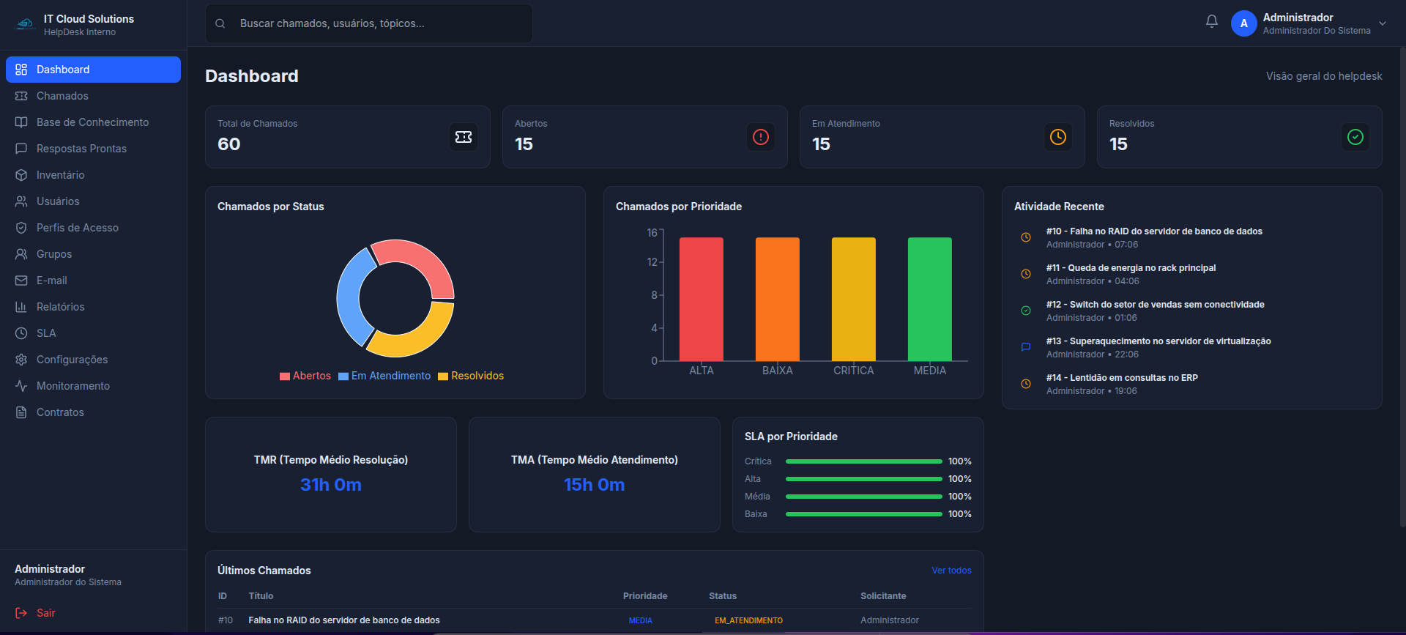This screenshot has height=635, width=1406.
Task: Open Chamados in the sidebar
Action: coord(93,96)
